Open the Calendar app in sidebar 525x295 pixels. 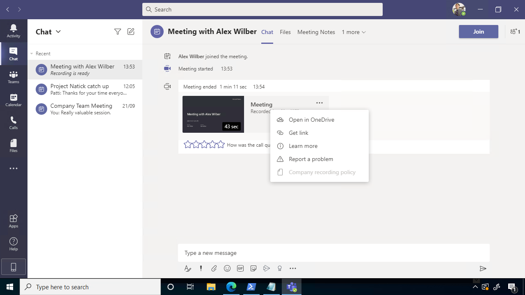(14, 100)
